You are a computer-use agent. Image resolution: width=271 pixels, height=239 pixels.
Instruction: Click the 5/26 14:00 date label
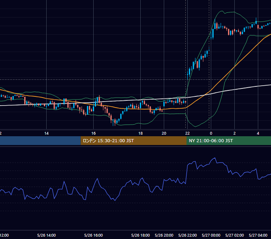point(47,235)
